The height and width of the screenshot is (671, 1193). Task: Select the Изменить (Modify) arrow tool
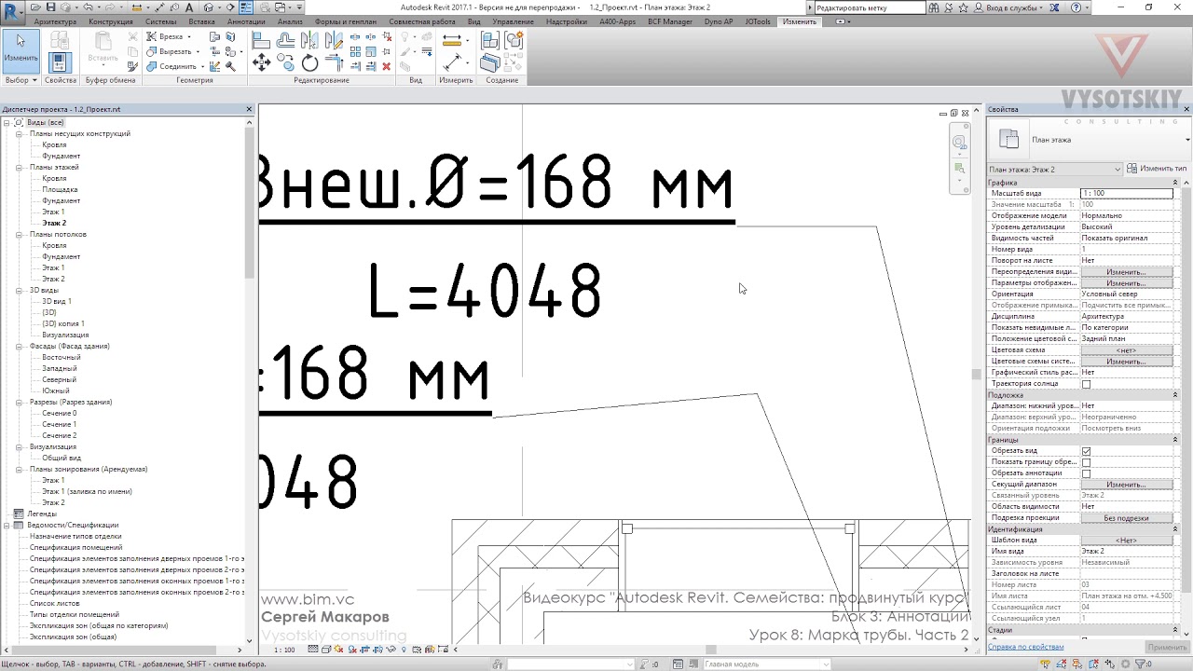[x=21, y=50]
